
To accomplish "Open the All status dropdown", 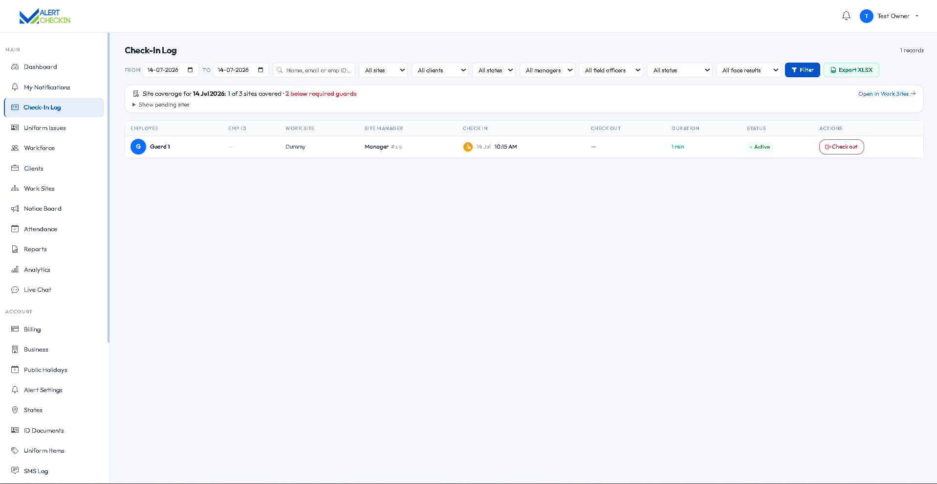I will [680, 70].
